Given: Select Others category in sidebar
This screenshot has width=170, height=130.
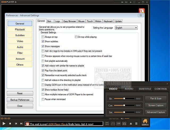Looking at the screenshot, I should [20, 65].
